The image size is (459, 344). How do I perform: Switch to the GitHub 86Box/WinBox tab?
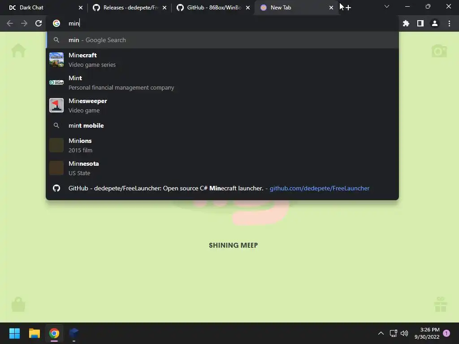click(x=214, y=8)
